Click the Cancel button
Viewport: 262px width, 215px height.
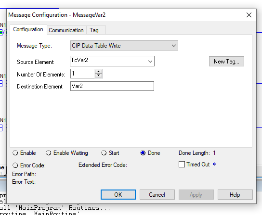[157, 195]
